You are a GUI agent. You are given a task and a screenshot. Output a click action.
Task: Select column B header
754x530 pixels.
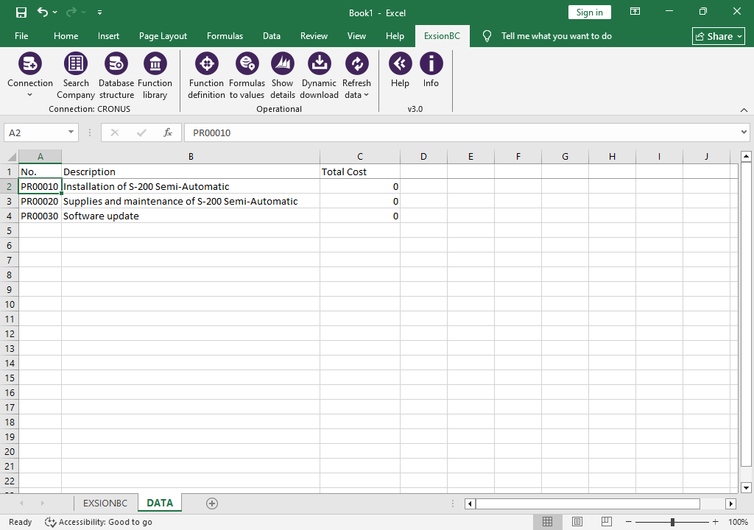tap(191, 157)
